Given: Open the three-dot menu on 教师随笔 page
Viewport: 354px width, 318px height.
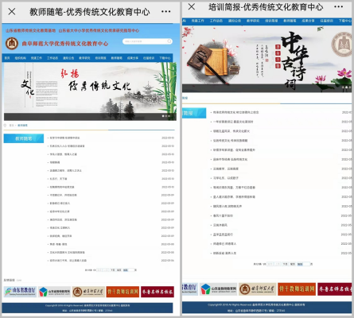Looking at the screenshot, I should (166, 11).
